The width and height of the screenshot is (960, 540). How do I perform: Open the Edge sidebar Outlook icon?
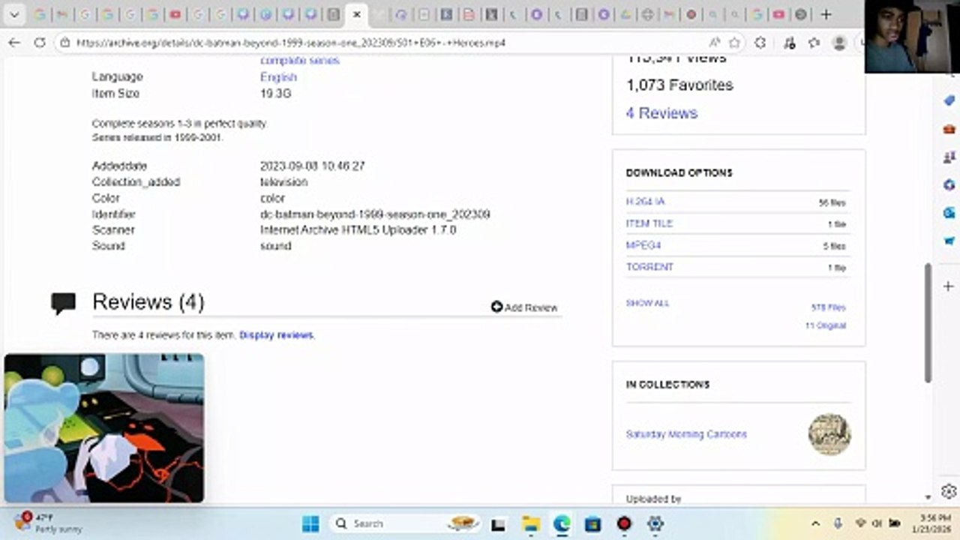click(x=949, y=213)
